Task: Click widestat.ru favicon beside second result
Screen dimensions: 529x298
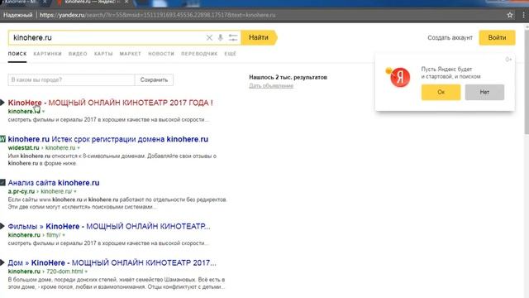Action: [2, 138]
